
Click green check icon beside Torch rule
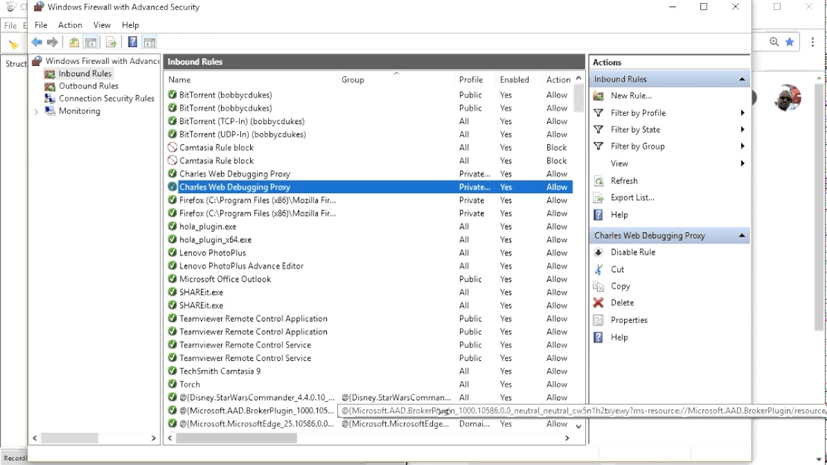point(173,384)
